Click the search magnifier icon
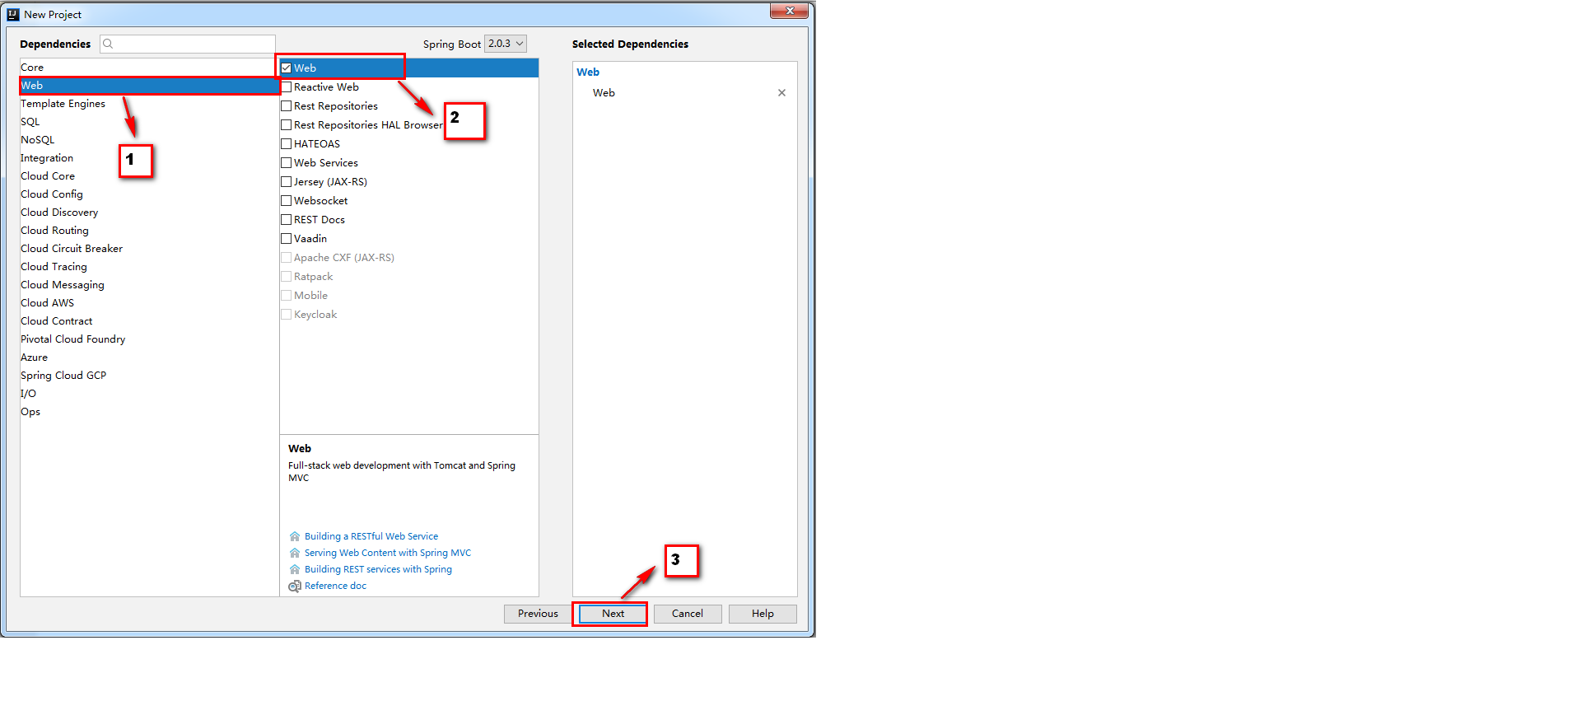This screenshot has height=701, width=1572. pos(108,44)
